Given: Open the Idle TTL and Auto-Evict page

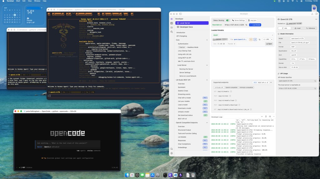Looking at the screenshot, I should (186, 61).
